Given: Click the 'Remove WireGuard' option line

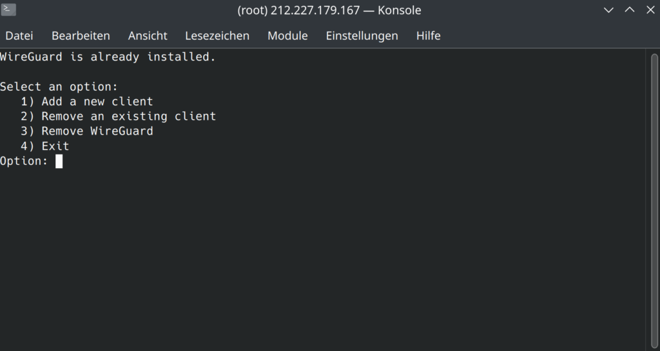Looking at the screenshot, I should coord(87,131).
